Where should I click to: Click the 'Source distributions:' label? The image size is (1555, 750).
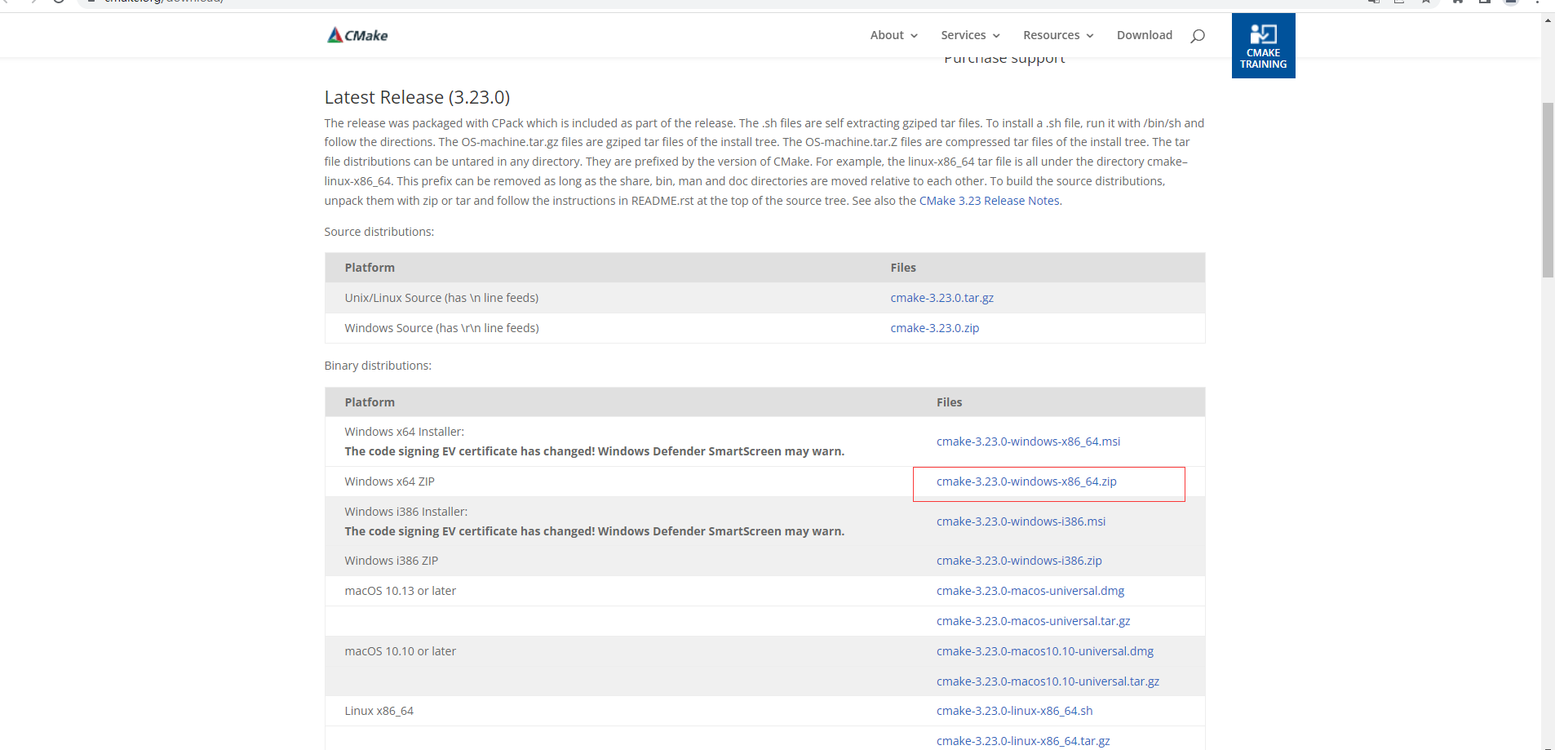[x=379, y=232]
